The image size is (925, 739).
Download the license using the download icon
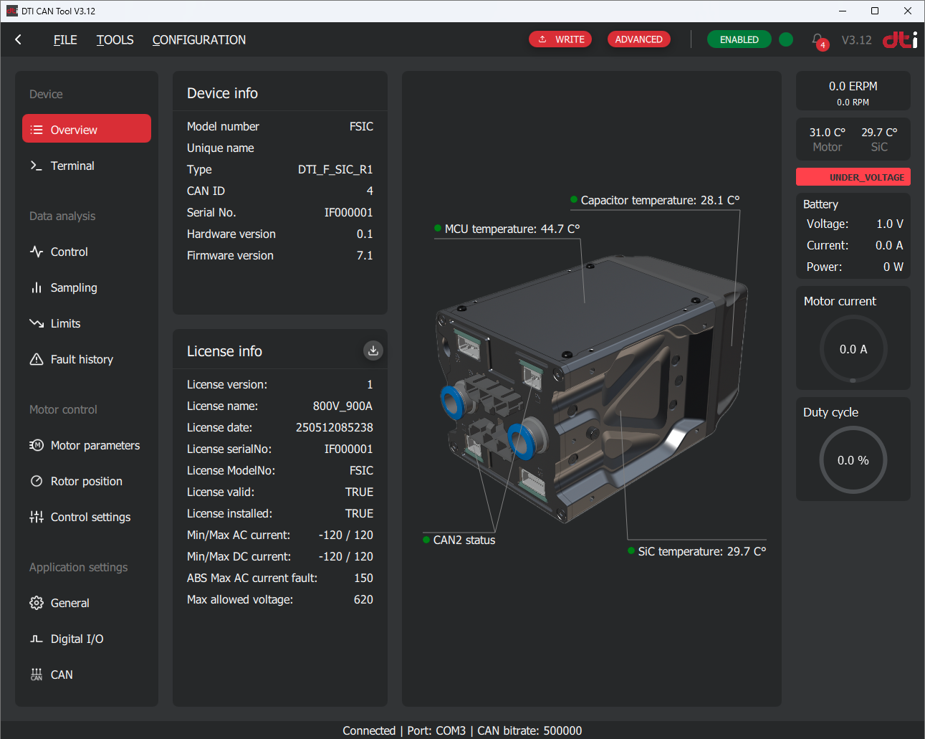[x=373, y=351]
